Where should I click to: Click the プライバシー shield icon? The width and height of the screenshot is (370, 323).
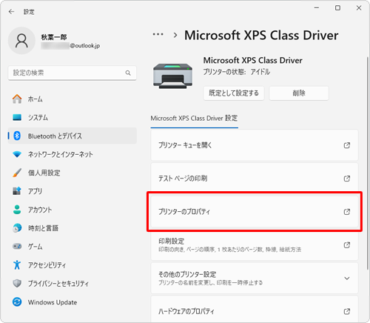tap(17, 283)
